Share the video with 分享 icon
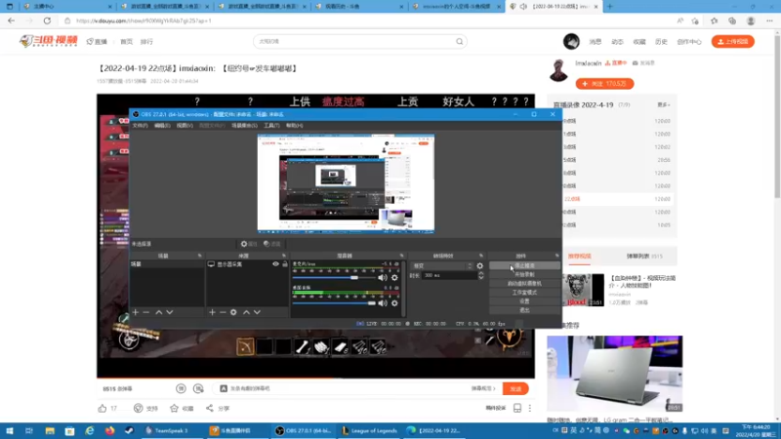Screen dimensions: 781x439 tap(210, 408)
